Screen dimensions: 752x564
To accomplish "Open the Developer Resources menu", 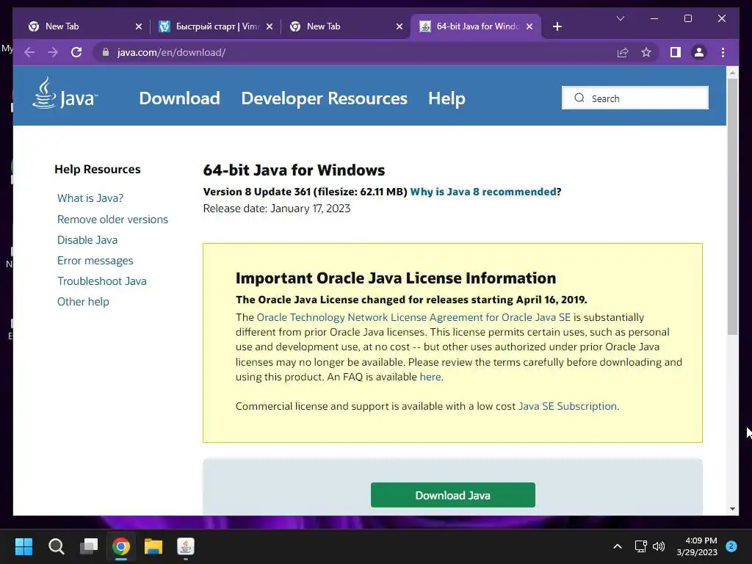I will [x=324, y=98].
